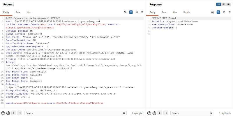Click the Request panel title

pos(8,4)
